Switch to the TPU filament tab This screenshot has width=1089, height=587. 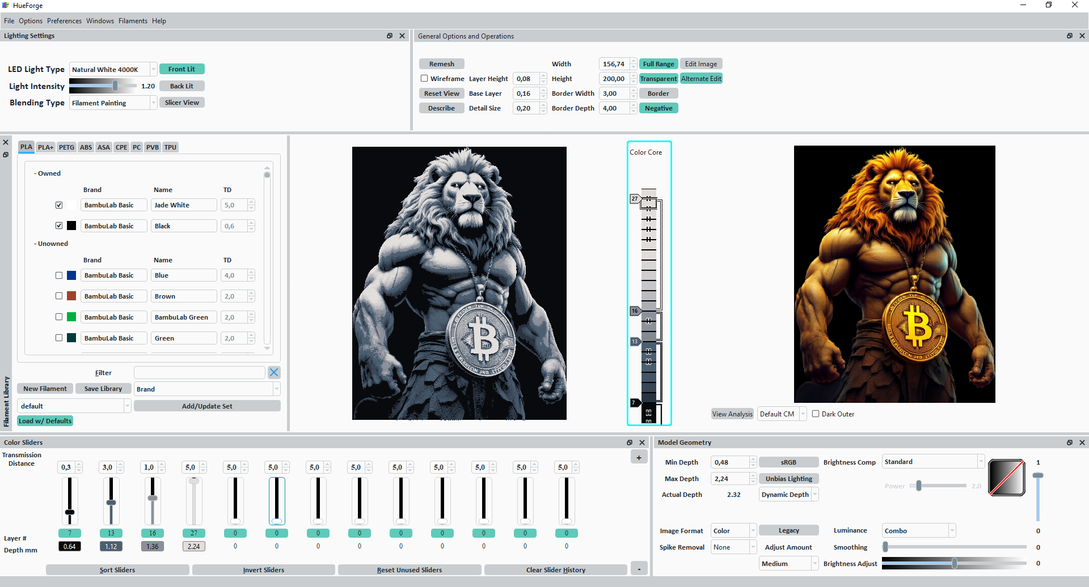pyautogui.click(x=170, y=147)
